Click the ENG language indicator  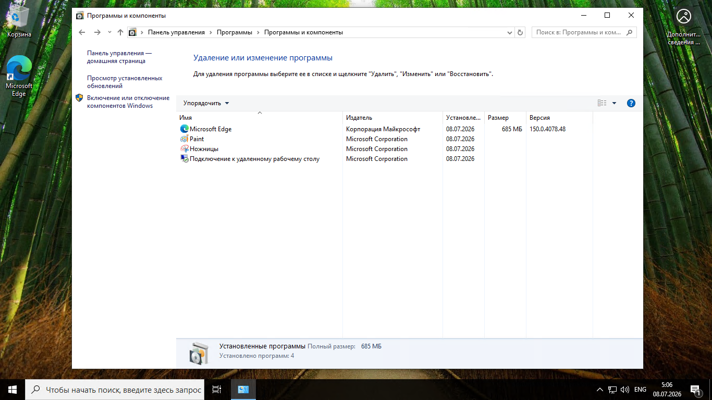coord(640,390)
